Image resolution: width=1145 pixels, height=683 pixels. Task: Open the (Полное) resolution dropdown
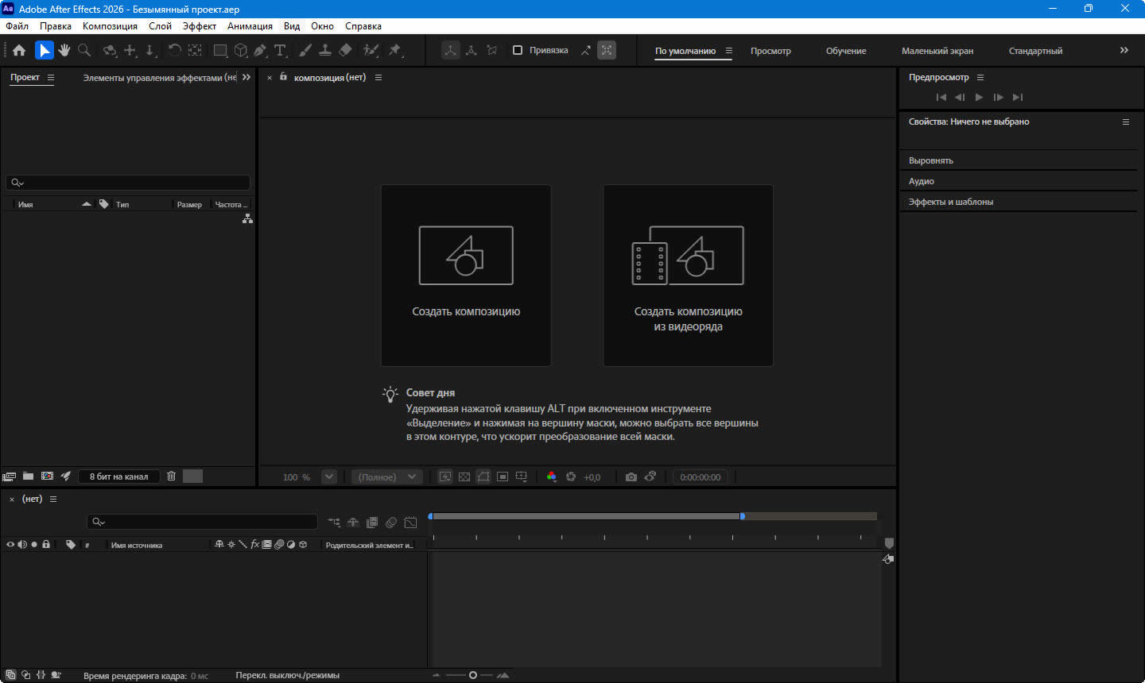(x=387, y=477)
